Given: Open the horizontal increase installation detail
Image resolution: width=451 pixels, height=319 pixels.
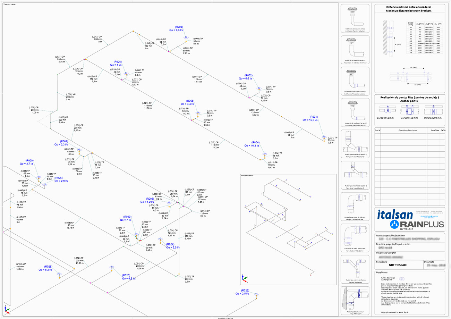Looking at the screenshot, I should pos(355,112).
